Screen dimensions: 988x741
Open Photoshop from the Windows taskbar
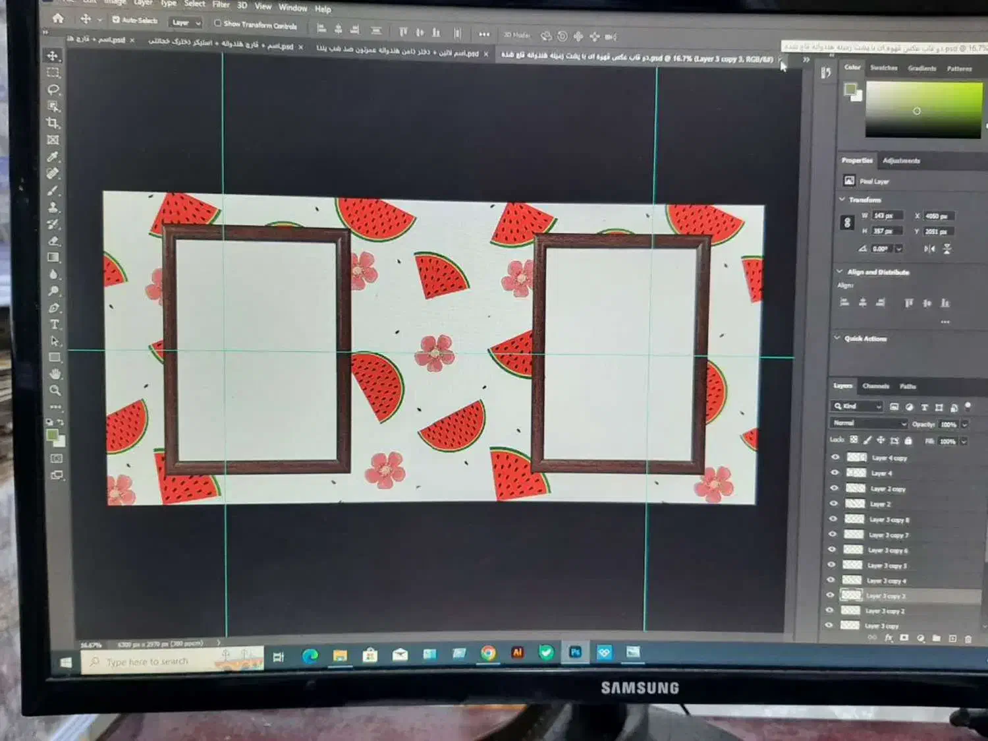point(575,653)
